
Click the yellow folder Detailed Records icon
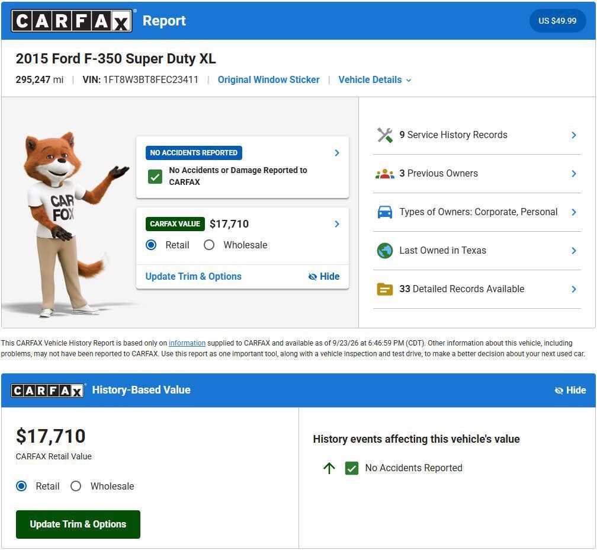pos(384,289)
